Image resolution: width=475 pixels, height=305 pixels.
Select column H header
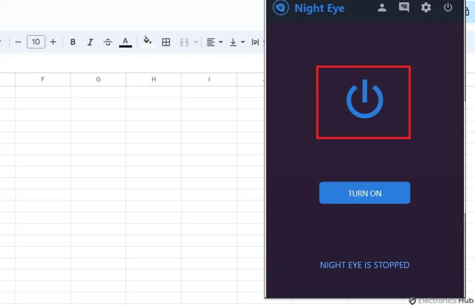coord(154,79)
